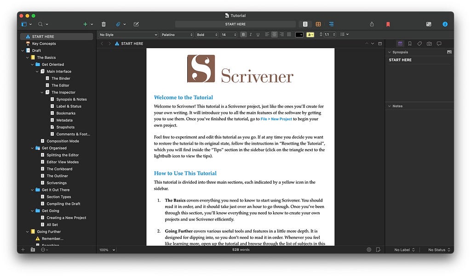Open the No Status selector
The width and height of the screenshot is (471, 276).
pos(439,250)
